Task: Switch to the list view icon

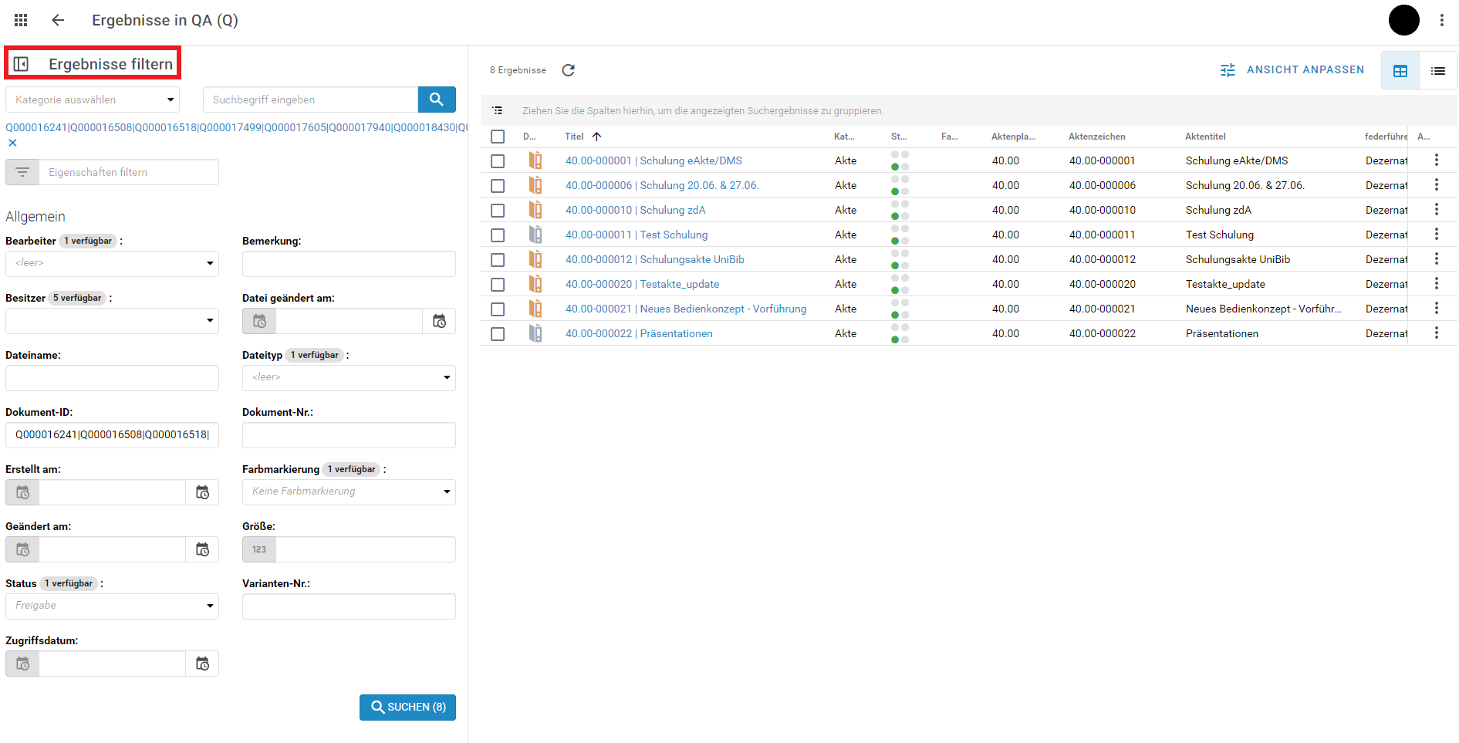Action: point(1437,71)
